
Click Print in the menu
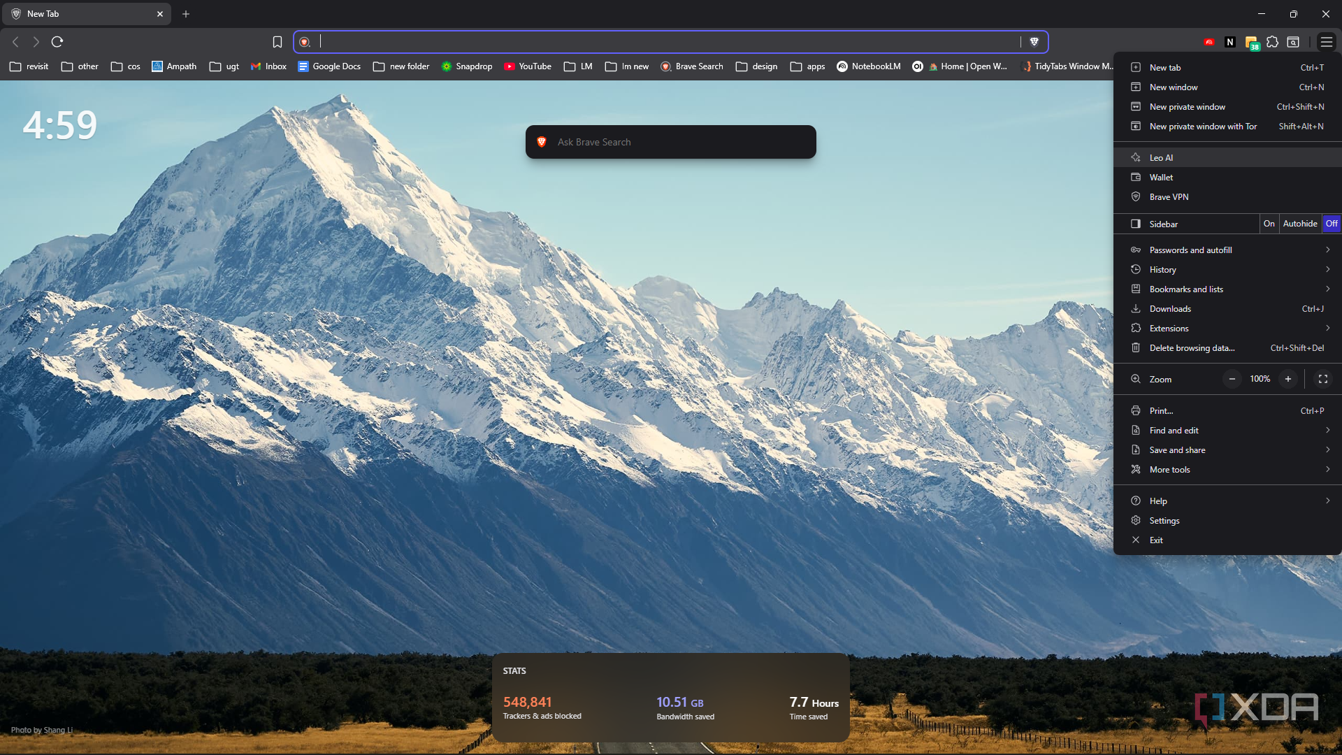1227,411
